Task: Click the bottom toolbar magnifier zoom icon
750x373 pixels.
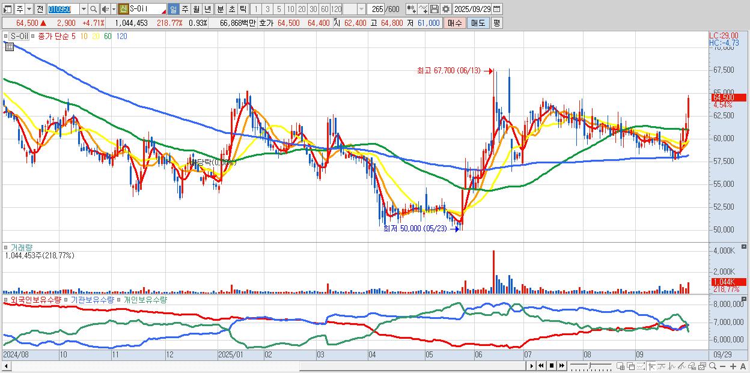Action: (x=713, y=366)
